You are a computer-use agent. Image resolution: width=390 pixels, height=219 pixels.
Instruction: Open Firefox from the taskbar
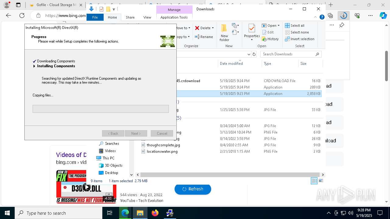click(155, 213)
